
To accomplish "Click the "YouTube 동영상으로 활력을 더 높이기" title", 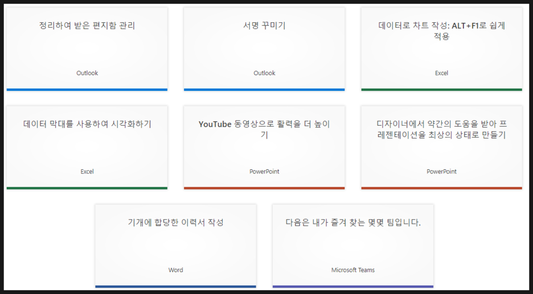I will click(264, 129).
